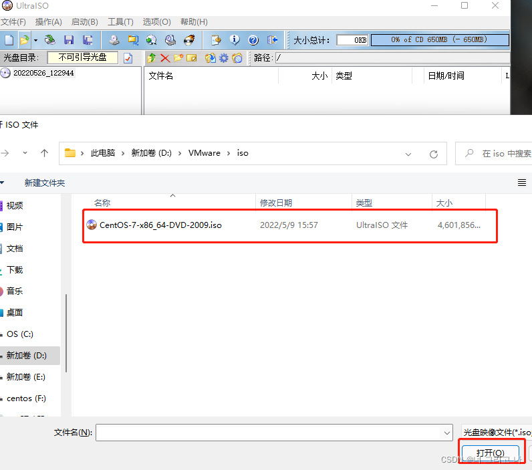Select tree item 20220526_122944

pyautogui.click(x=43, y=73)
